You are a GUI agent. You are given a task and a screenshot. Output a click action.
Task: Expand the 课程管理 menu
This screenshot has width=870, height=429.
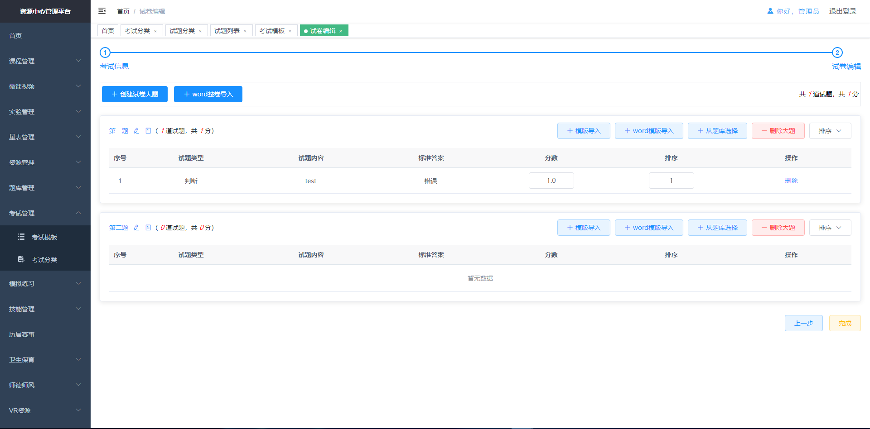click(x=45, y=61)
